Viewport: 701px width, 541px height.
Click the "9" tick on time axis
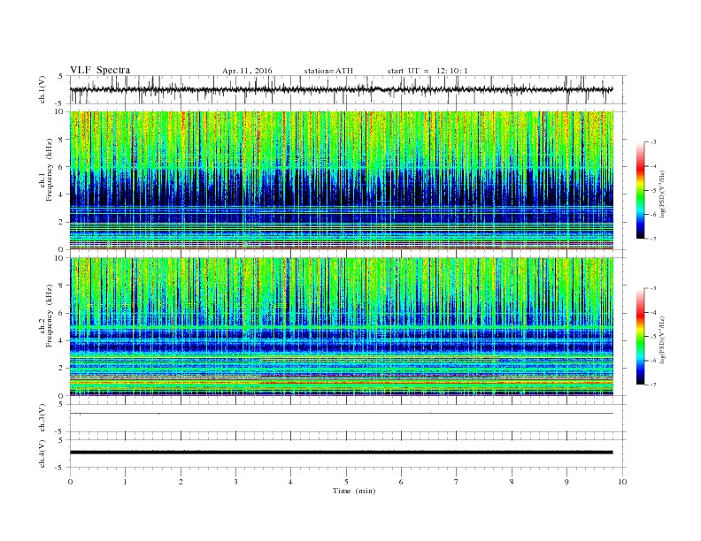coord(566,482)
